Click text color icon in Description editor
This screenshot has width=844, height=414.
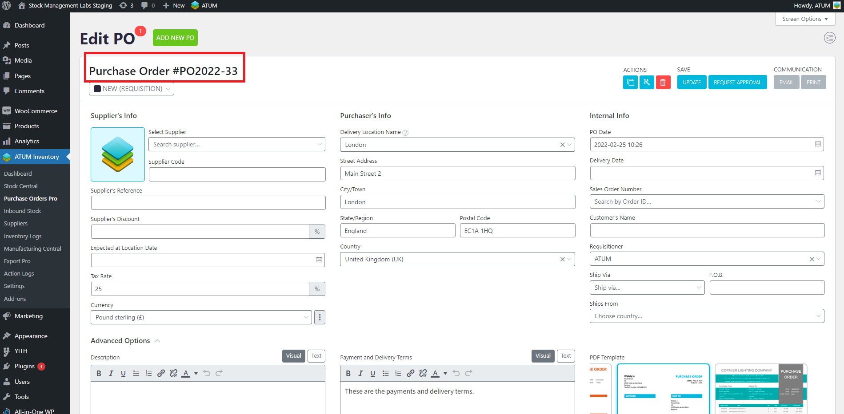click(186, 374)
